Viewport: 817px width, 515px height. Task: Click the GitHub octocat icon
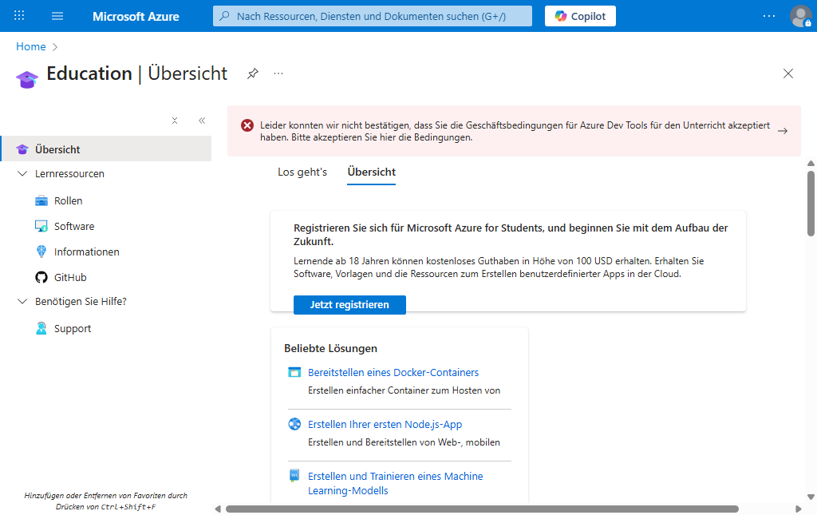41,277
